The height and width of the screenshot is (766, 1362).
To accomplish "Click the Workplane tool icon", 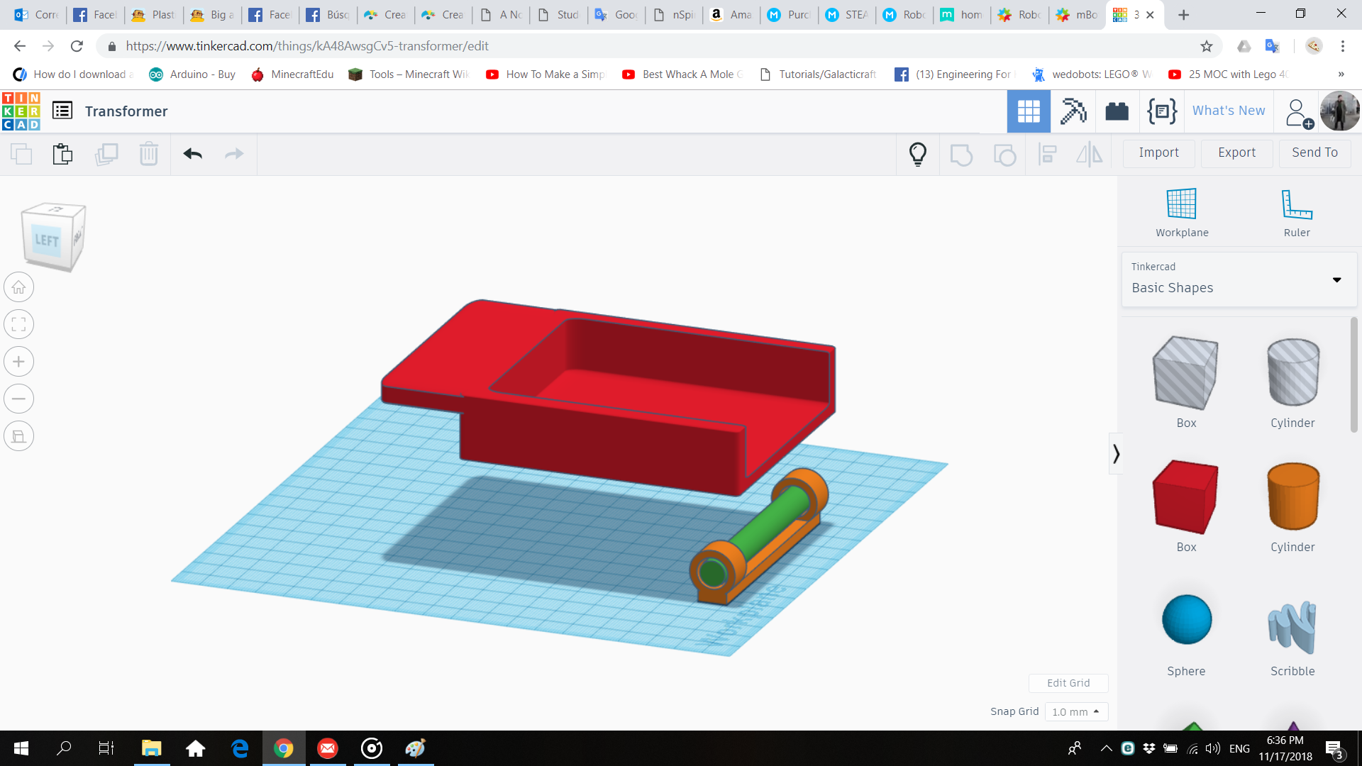I will (1181, 205).
